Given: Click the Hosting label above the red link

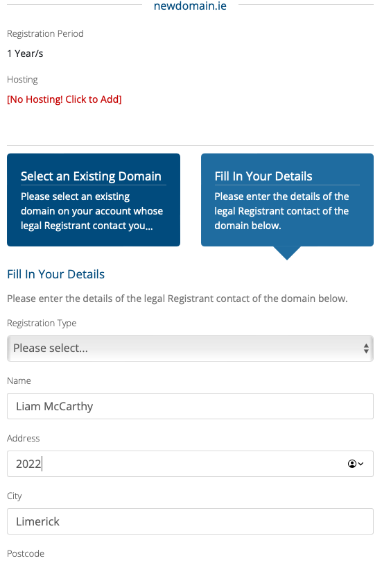Looking at the screenshot, I should coord(22,80).
